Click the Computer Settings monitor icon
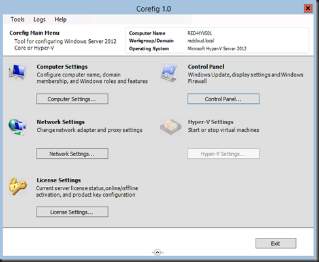319x262 pixels. pos(18,73)
